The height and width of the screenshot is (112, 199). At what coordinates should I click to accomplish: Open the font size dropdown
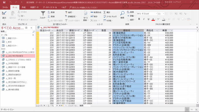tap(164, 14)
